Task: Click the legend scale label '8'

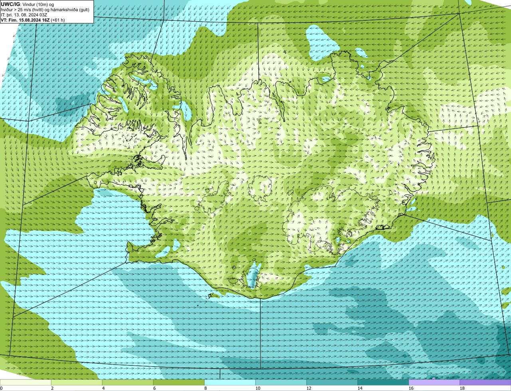Action: pyautogui.click(x=206, y=388)
